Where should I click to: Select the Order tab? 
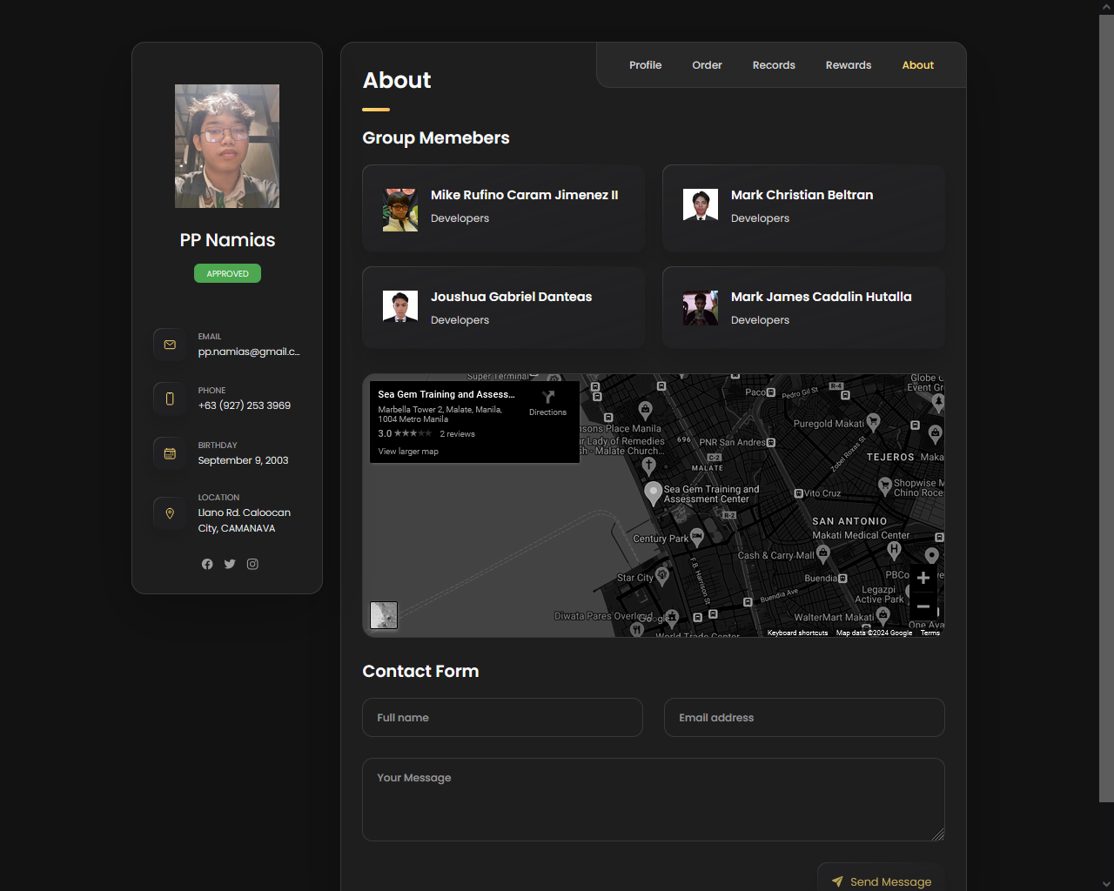[707, 65]
